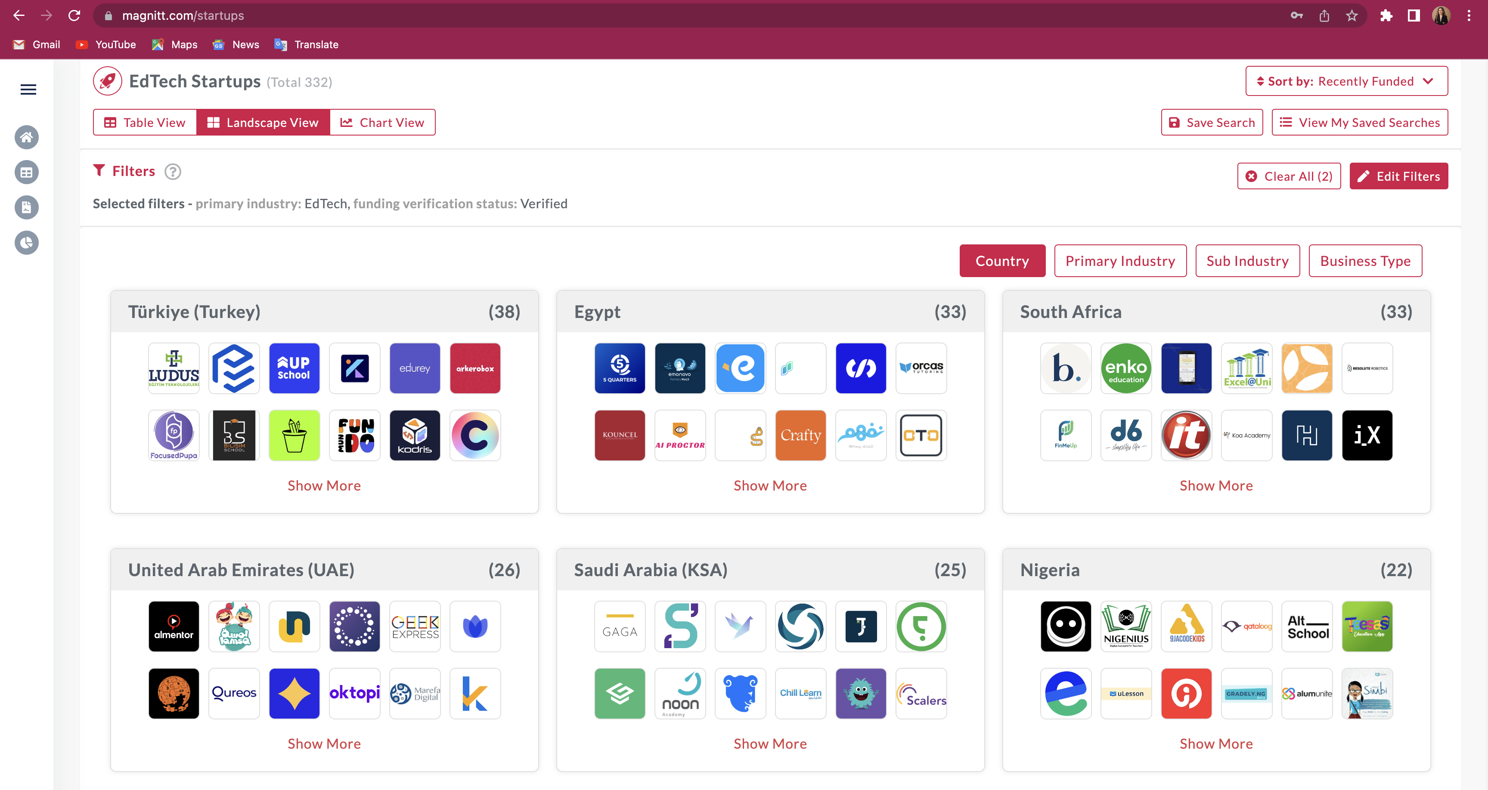Show More startups for Türkiye

pos(324,486)
